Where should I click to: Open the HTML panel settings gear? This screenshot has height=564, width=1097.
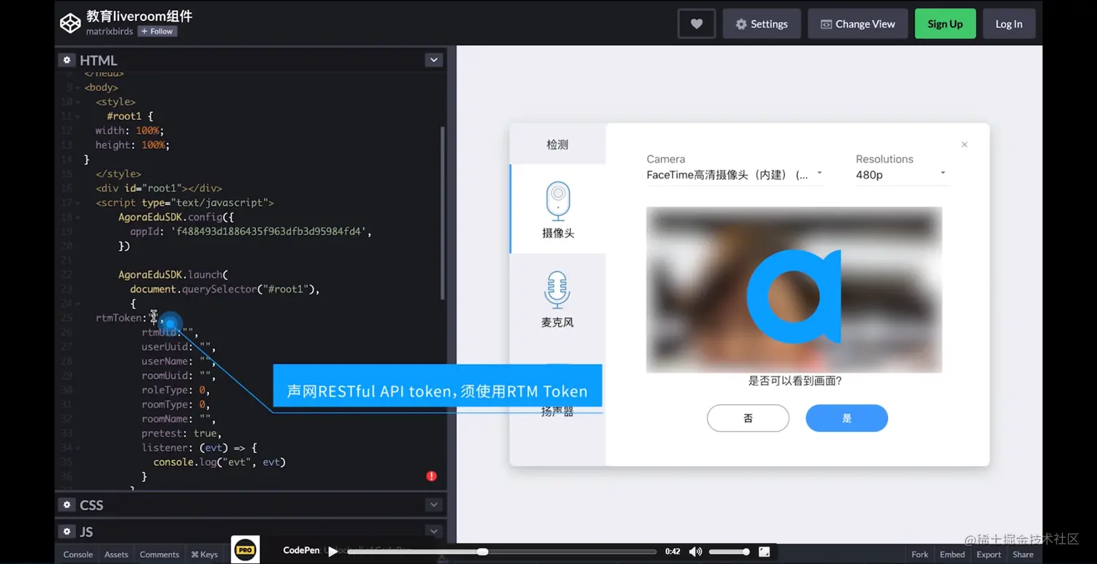coord(67,60)
